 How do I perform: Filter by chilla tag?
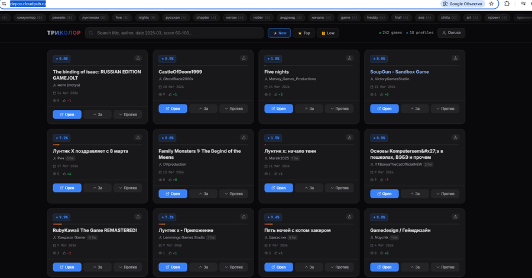(x=449, y=18)
